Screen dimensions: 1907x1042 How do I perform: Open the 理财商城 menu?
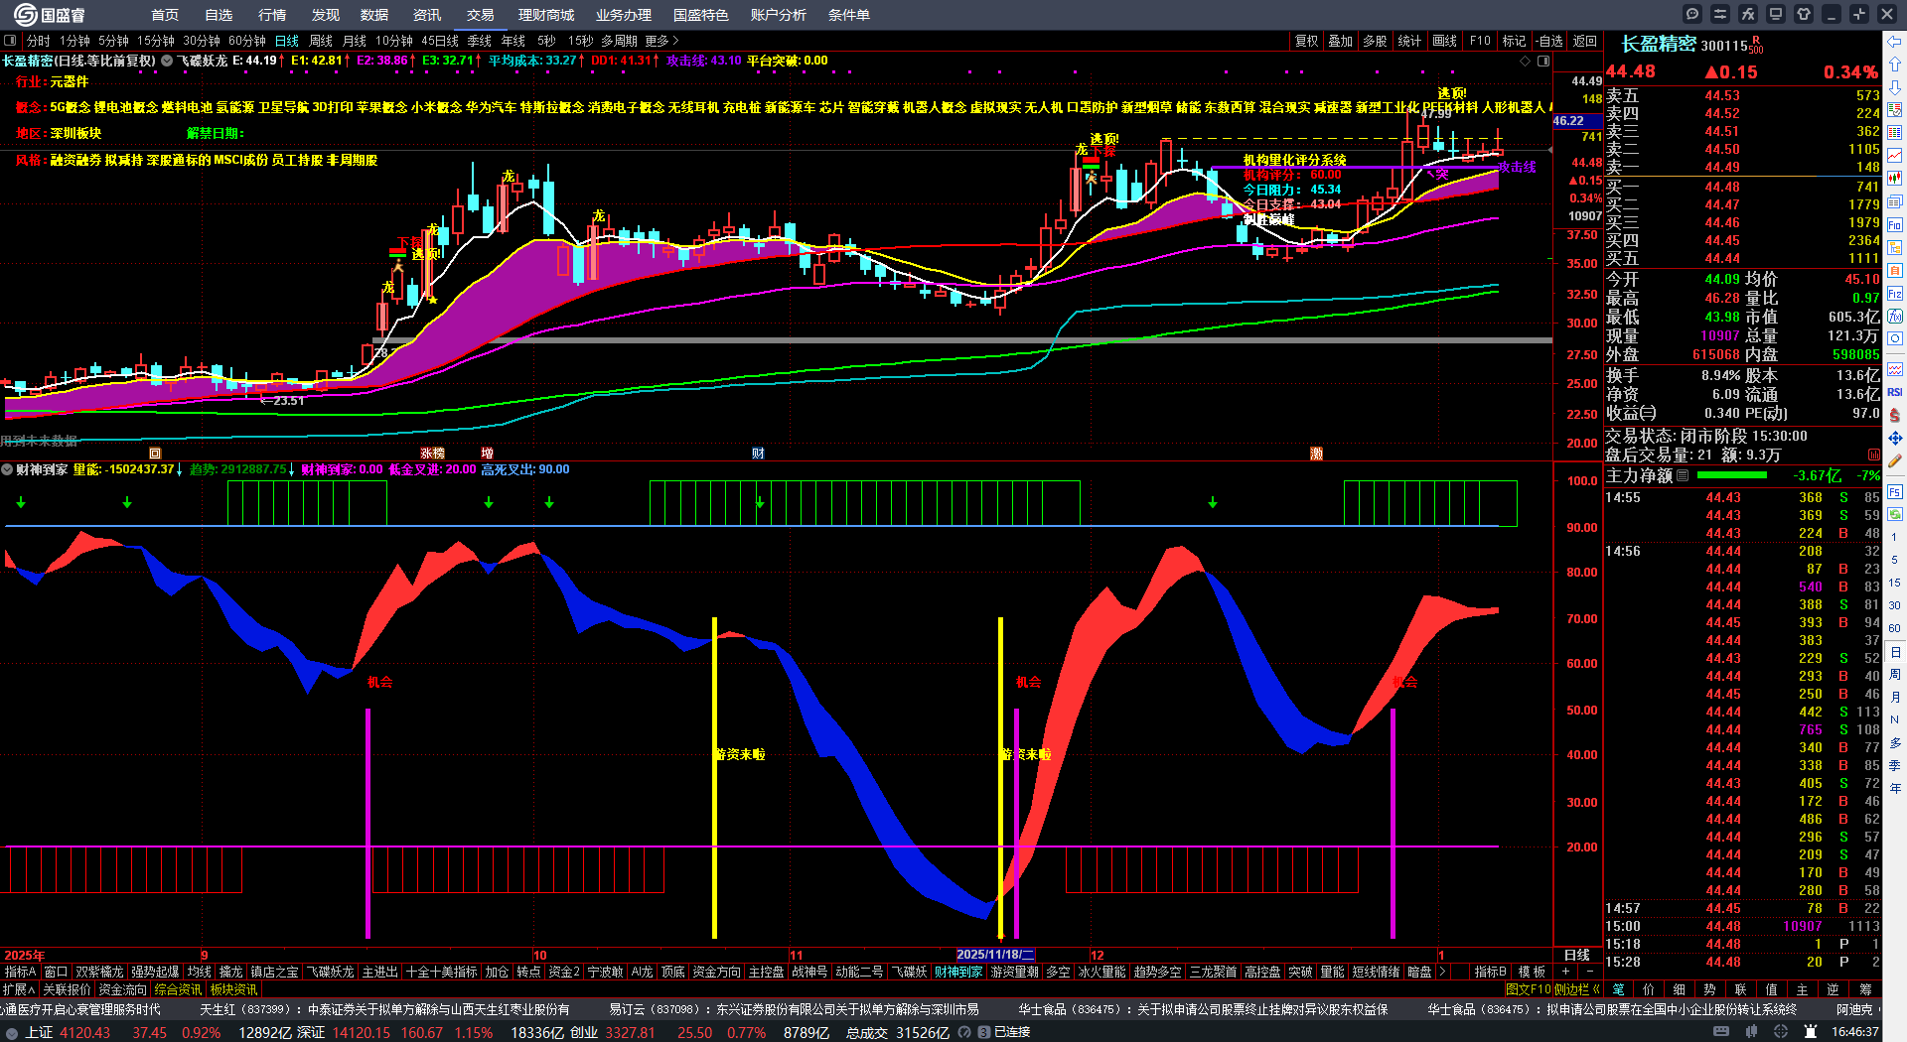click(x=546, y=15)
